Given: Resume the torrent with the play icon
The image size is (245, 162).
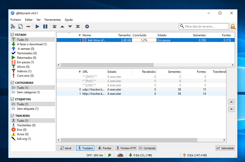Looking at the screenshot, I should click(37, 26).
